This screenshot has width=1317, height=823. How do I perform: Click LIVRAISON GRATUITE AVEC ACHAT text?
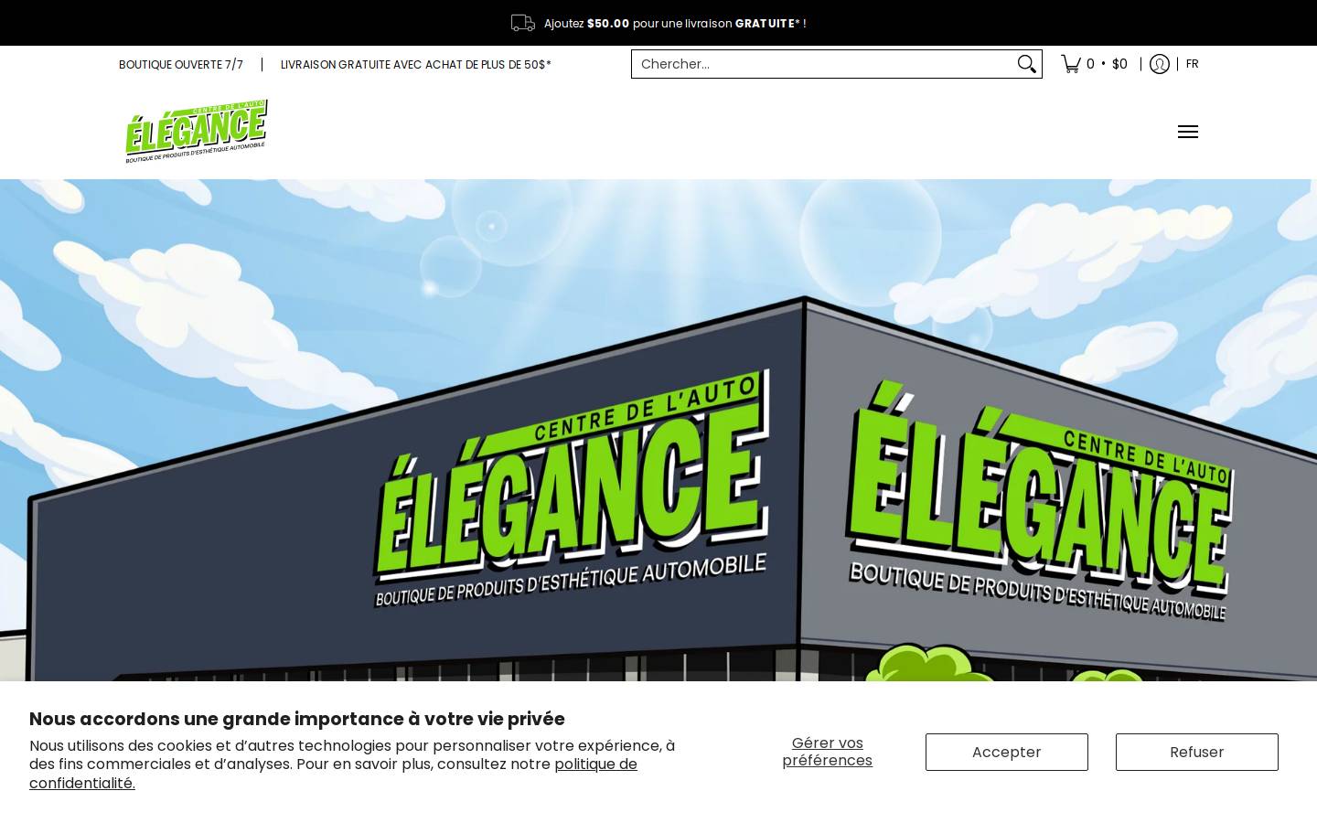pos(416,64)
